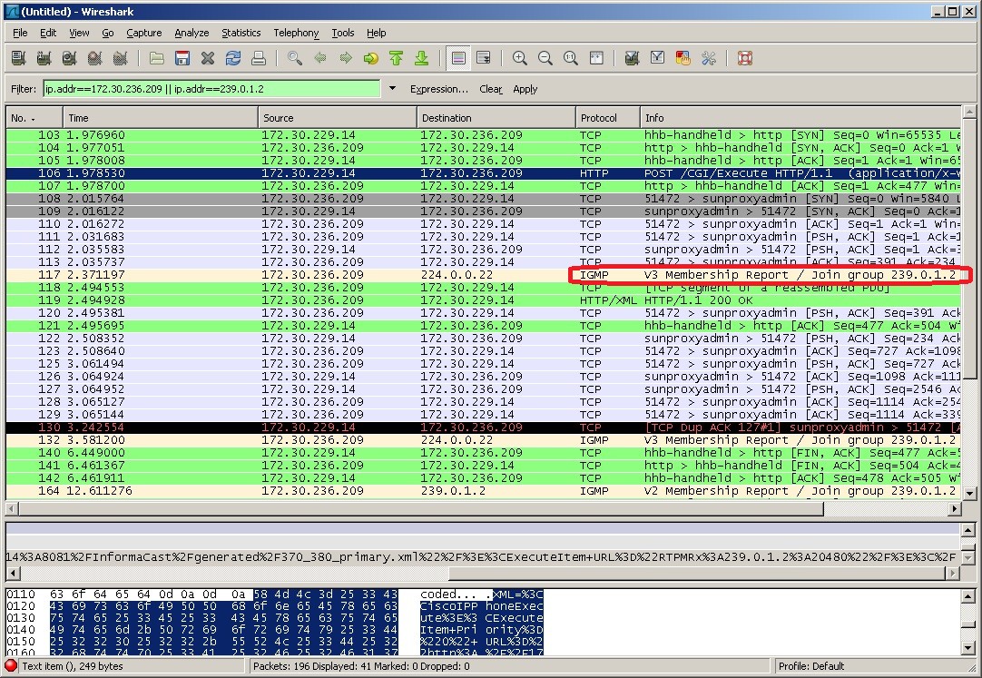Click the Zoom in icon
The image size is (982, 678).
pos(520,58)
